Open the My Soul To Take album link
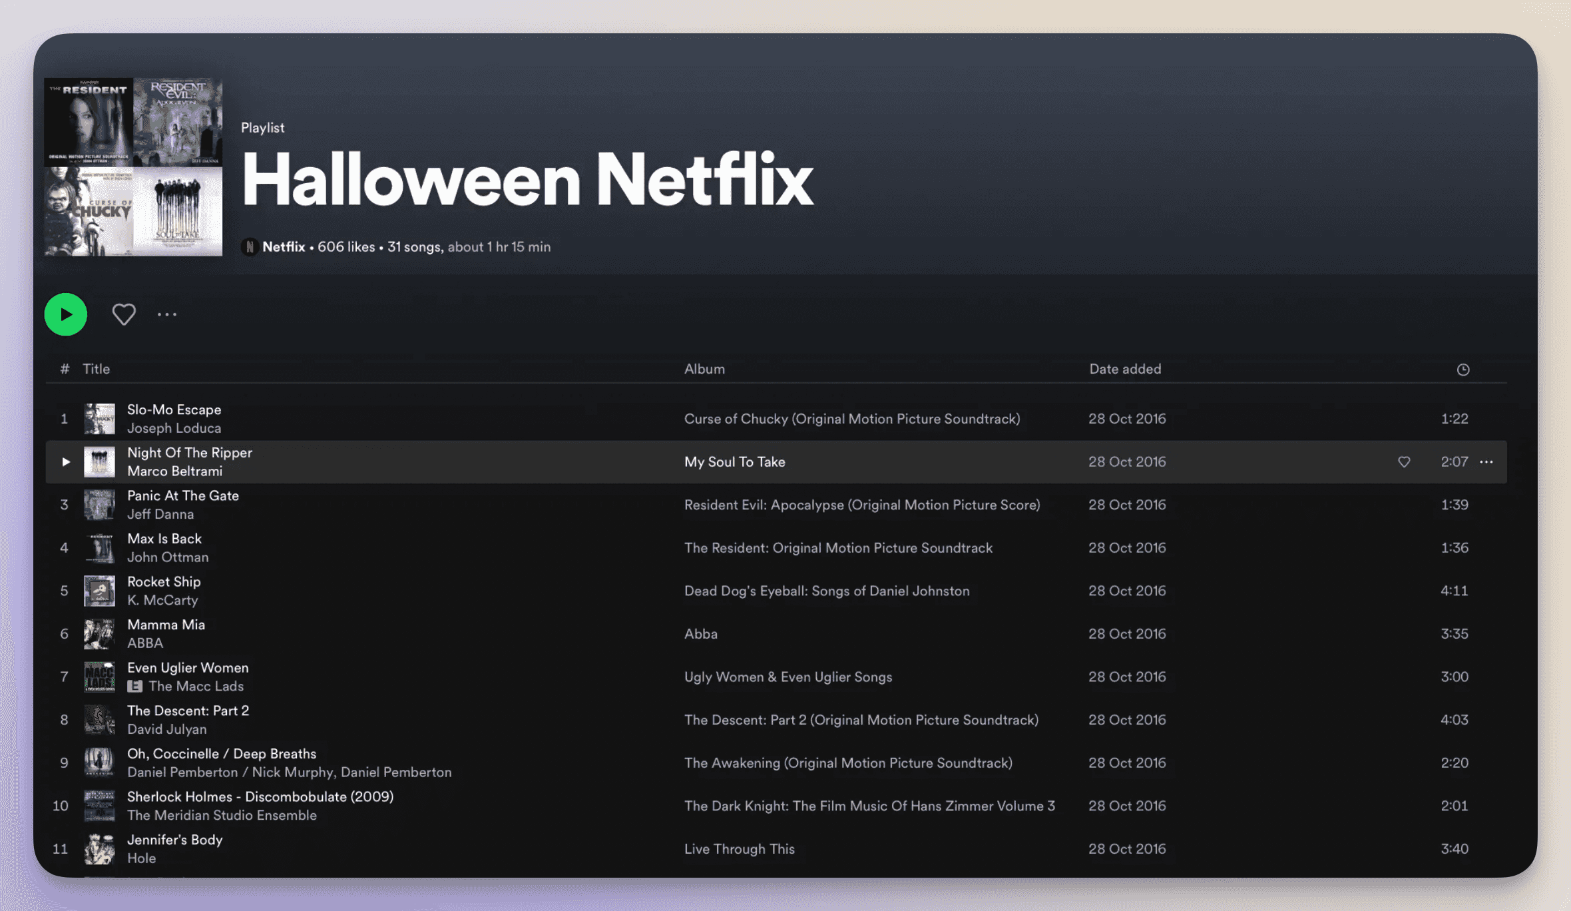The width and height of the screenshot is (1571, 911). (x=735, y=461)
